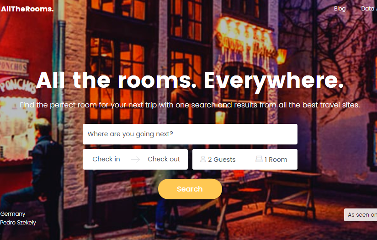The height and width of the screenshot is (240, 377).
Task: Click the 'As seen on' badge
Action: pyautogui.click(x=361, y=215)
